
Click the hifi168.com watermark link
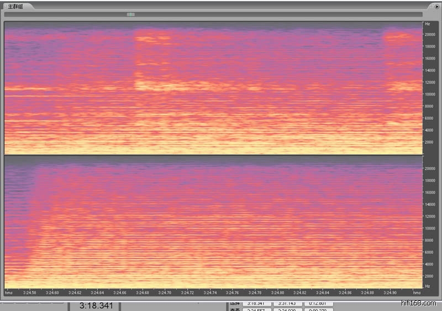pos(421,303)
